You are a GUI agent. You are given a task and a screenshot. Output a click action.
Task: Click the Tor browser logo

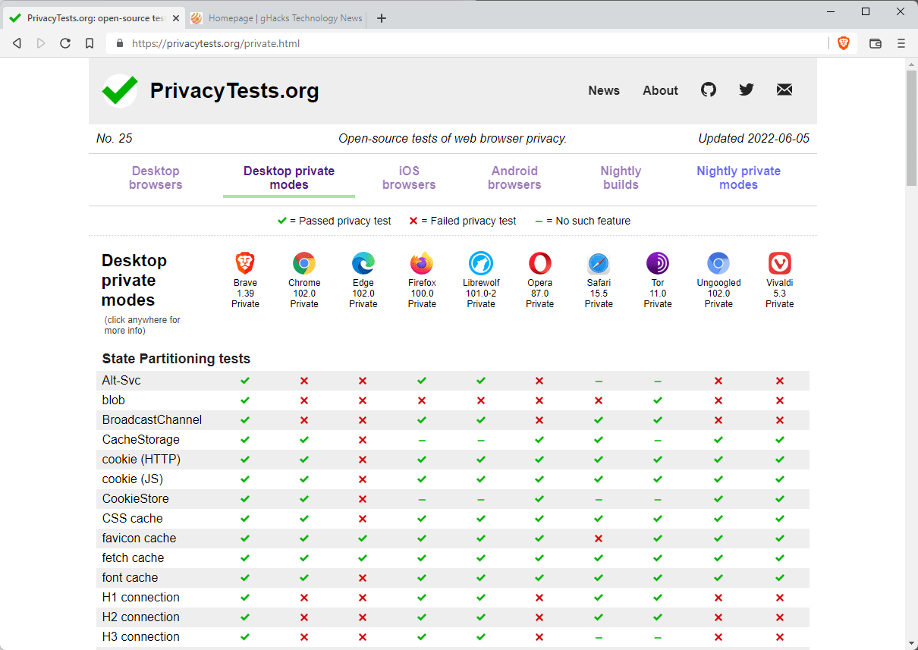tap(658, 263)
